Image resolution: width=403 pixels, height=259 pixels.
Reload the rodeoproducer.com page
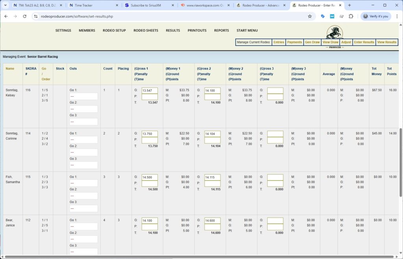pyautogui.click(x=25, y=17)
